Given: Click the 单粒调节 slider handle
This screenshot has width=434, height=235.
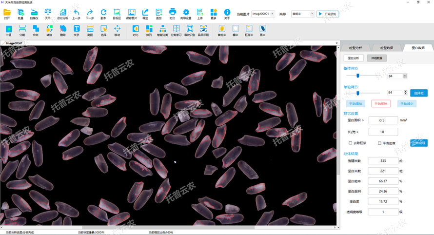Looking at the screenshot, I should pyautogui.click(x=357, y=93).
